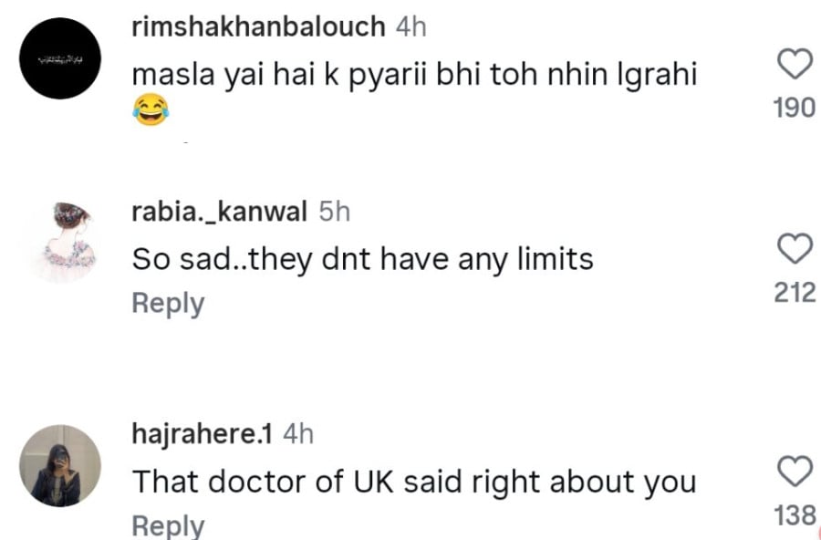821x540 pixels.
Task: Click the "masla yai hai" comment text
Action: point(414,75)
